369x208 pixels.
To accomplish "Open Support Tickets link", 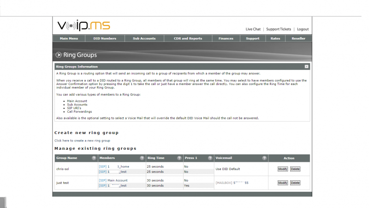I will (x=279, y=29).
